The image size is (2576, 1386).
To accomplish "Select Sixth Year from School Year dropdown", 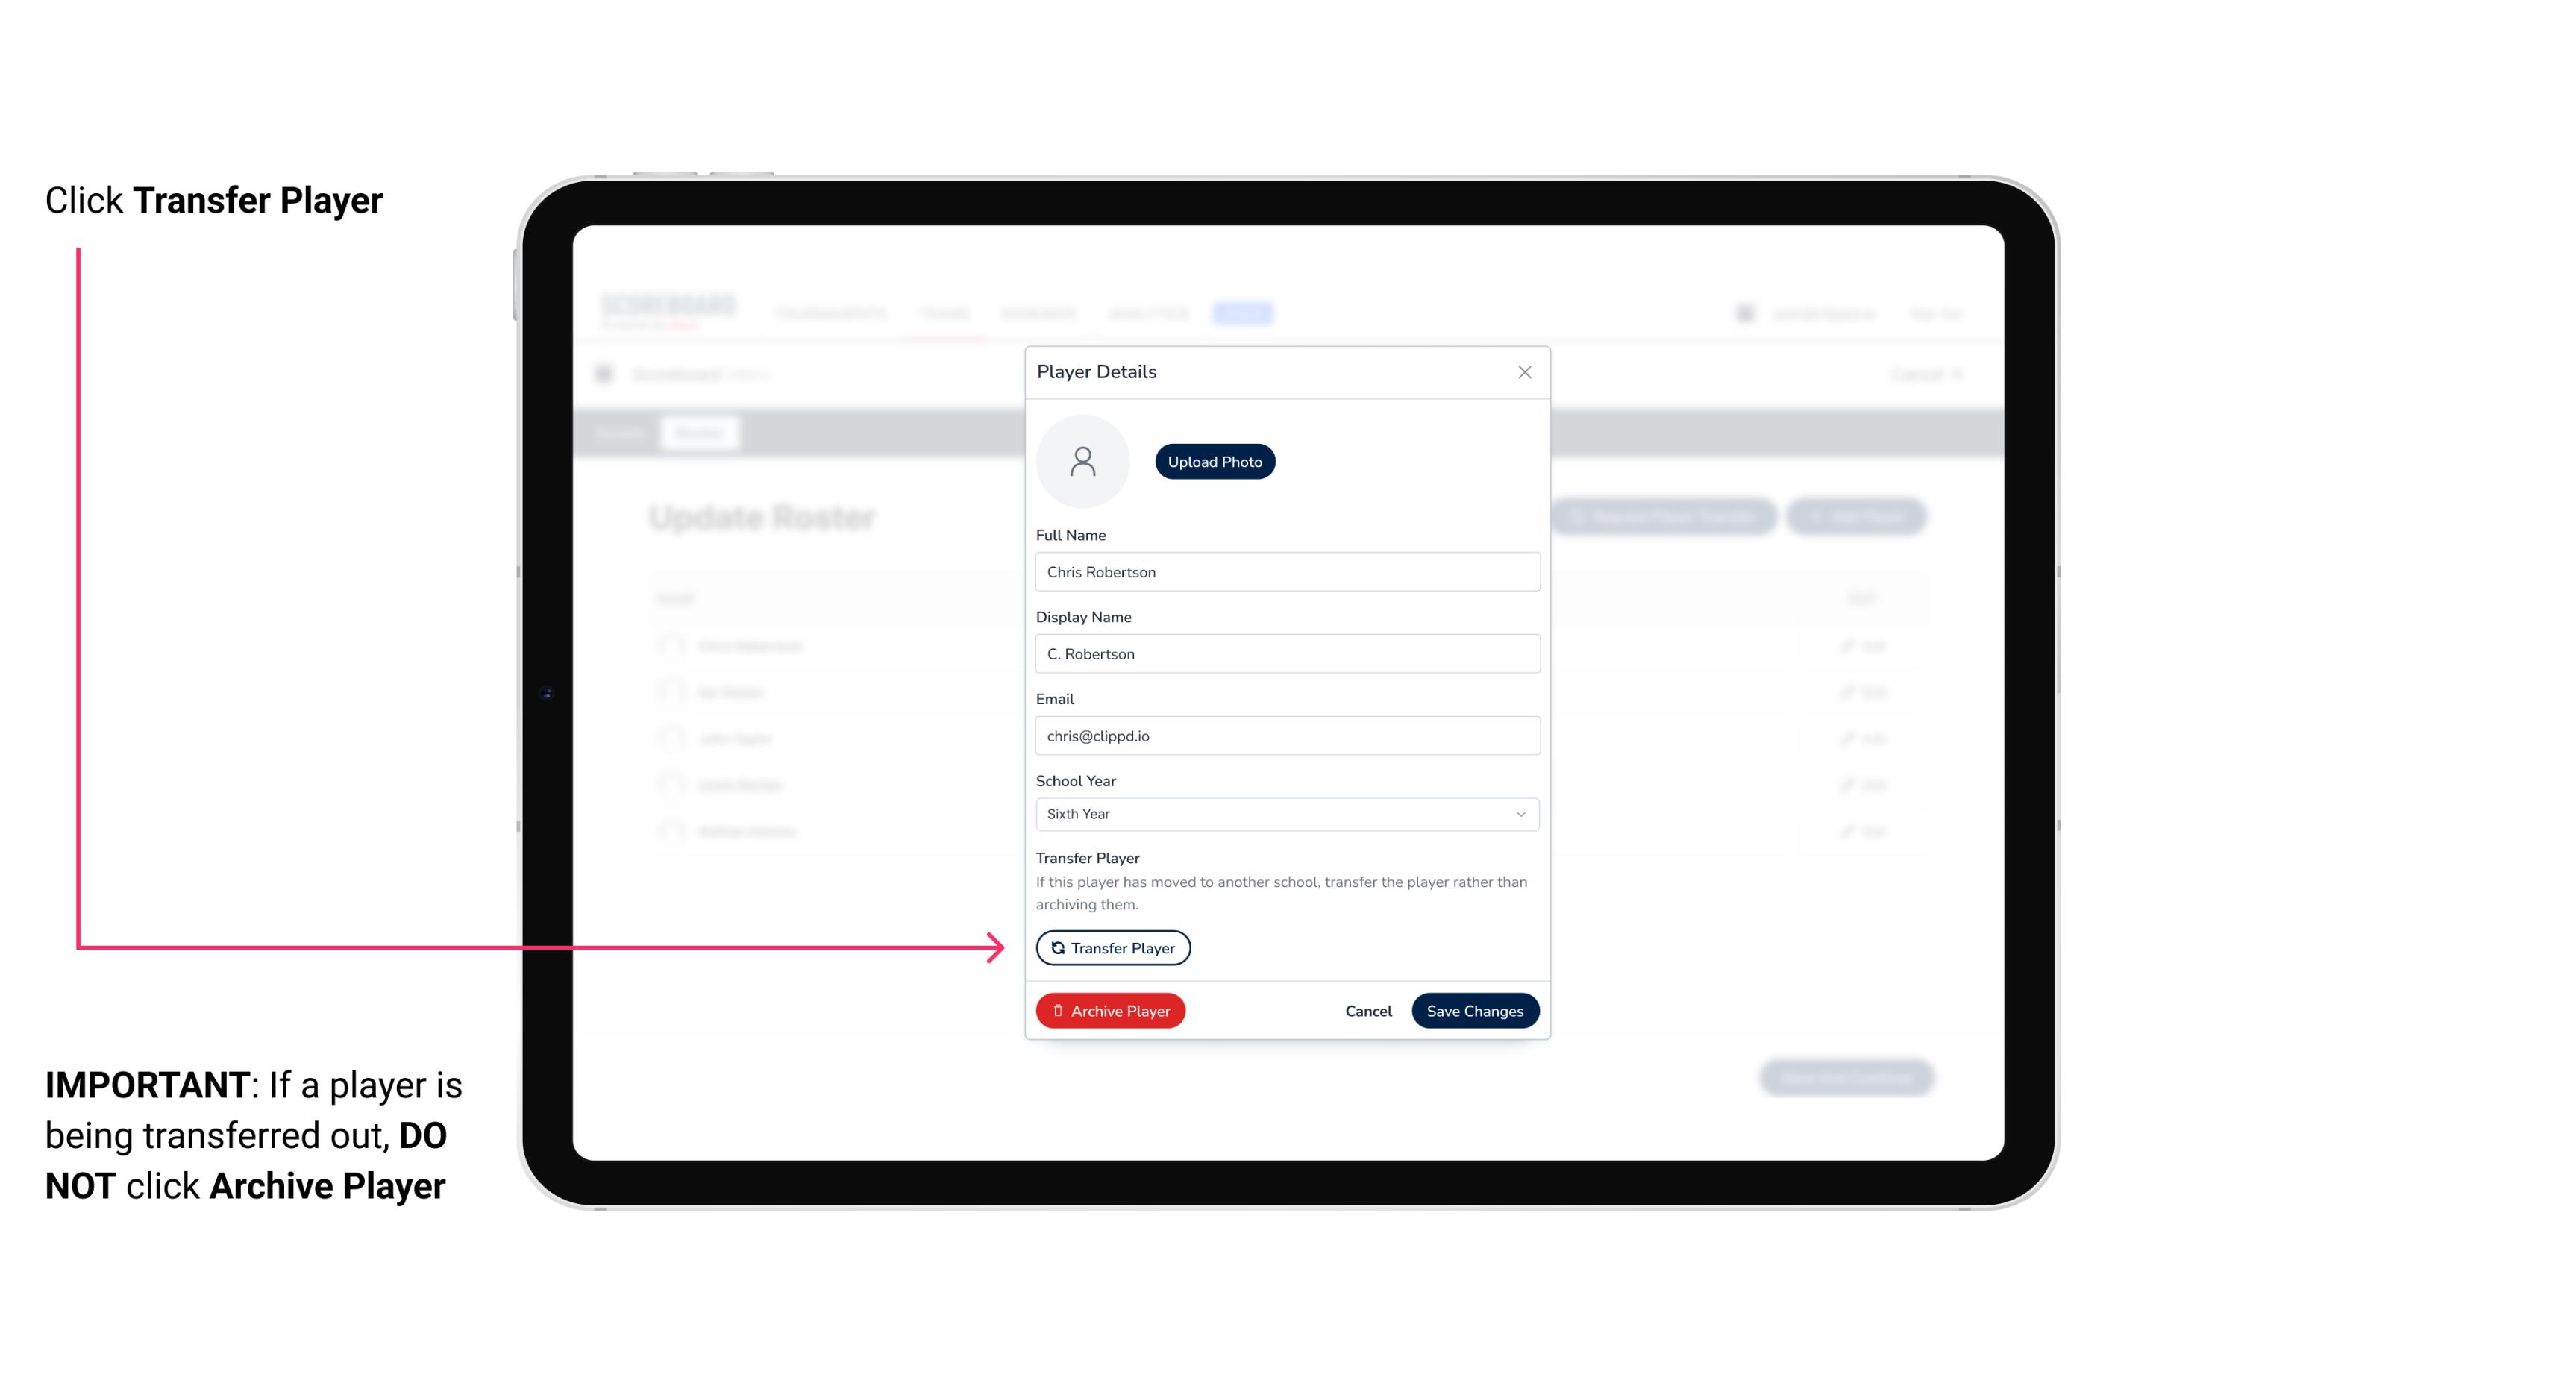I will (x=1285, y=812).
